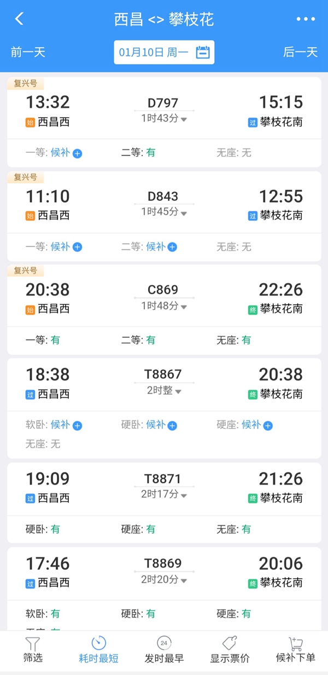This screenshot has width=328, height=675.
Task: Tap the 筛选 filter funnel icon
Action: click(33, 644)
